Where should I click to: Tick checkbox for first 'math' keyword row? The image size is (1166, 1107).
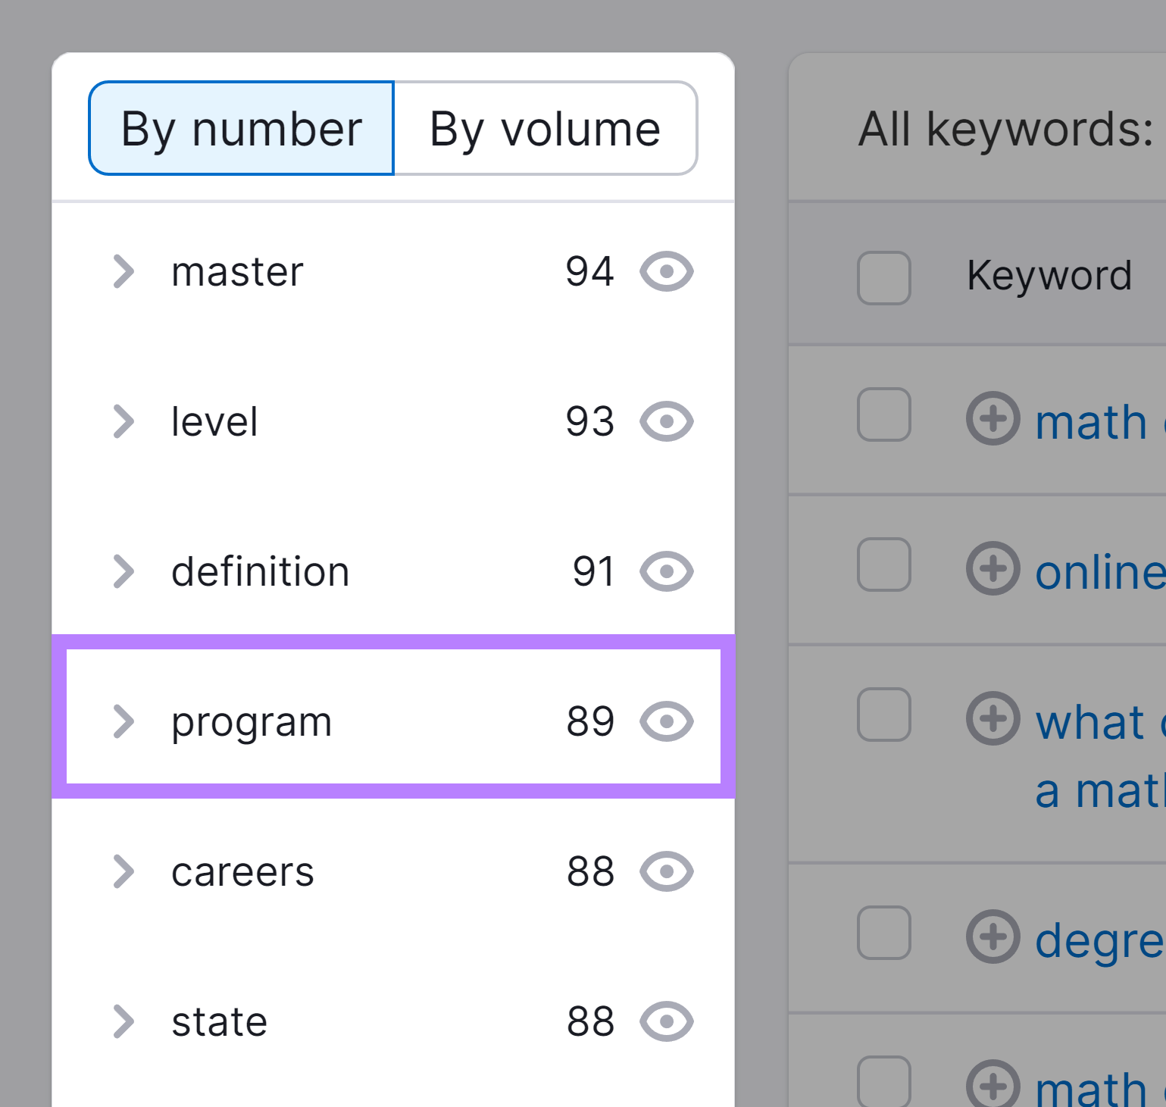[883, 414]
